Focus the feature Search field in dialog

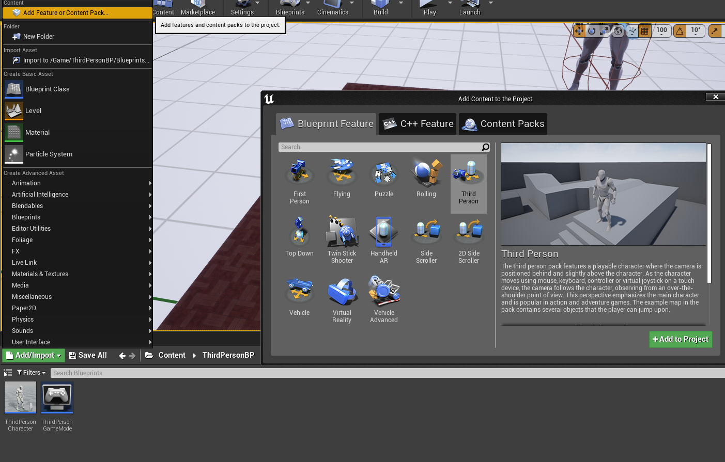(384, 147)
